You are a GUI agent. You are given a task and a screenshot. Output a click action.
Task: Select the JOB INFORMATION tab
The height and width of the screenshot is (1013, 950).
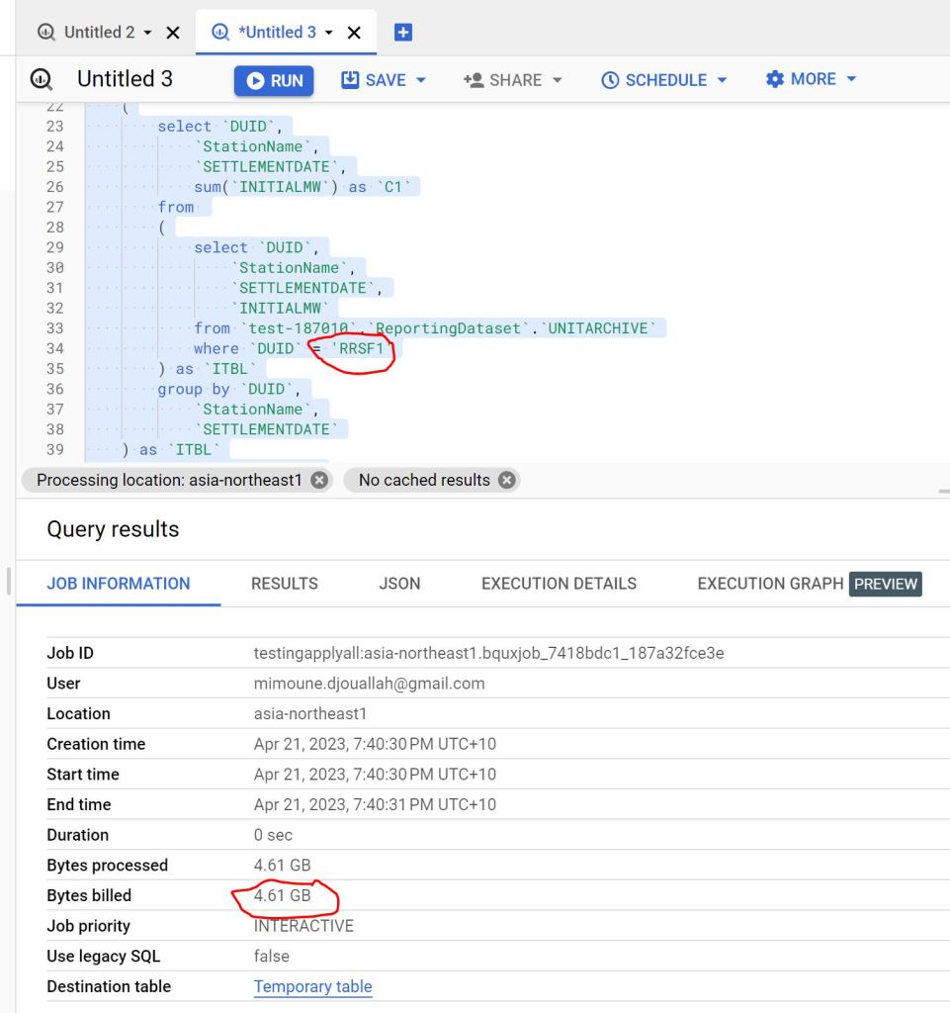coord(118,584)
